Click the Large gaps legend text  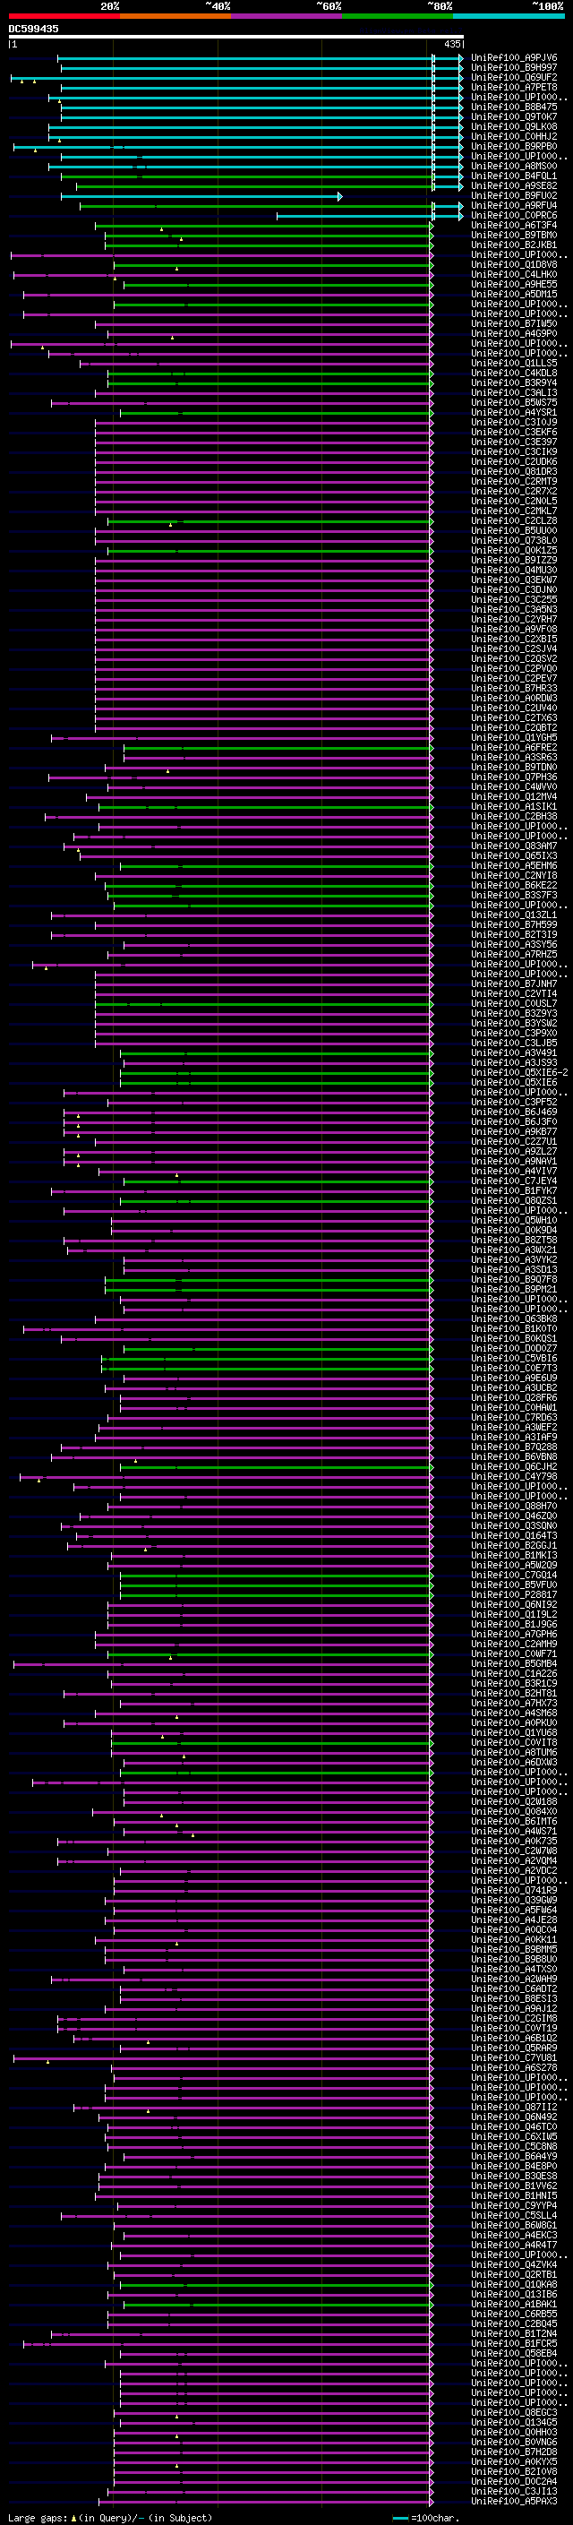pyautogui.click(x=110, y=2518)
